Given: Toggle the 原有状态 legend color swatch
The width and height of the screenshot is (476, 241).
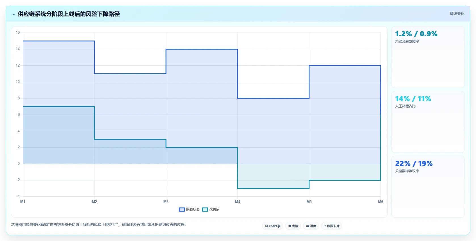Looking at the screenshot, I should [182, 210].
